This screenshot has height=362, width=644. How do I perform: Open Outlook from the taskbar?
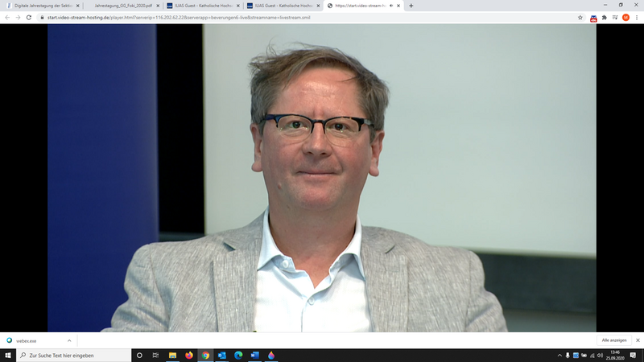[222, 355]
